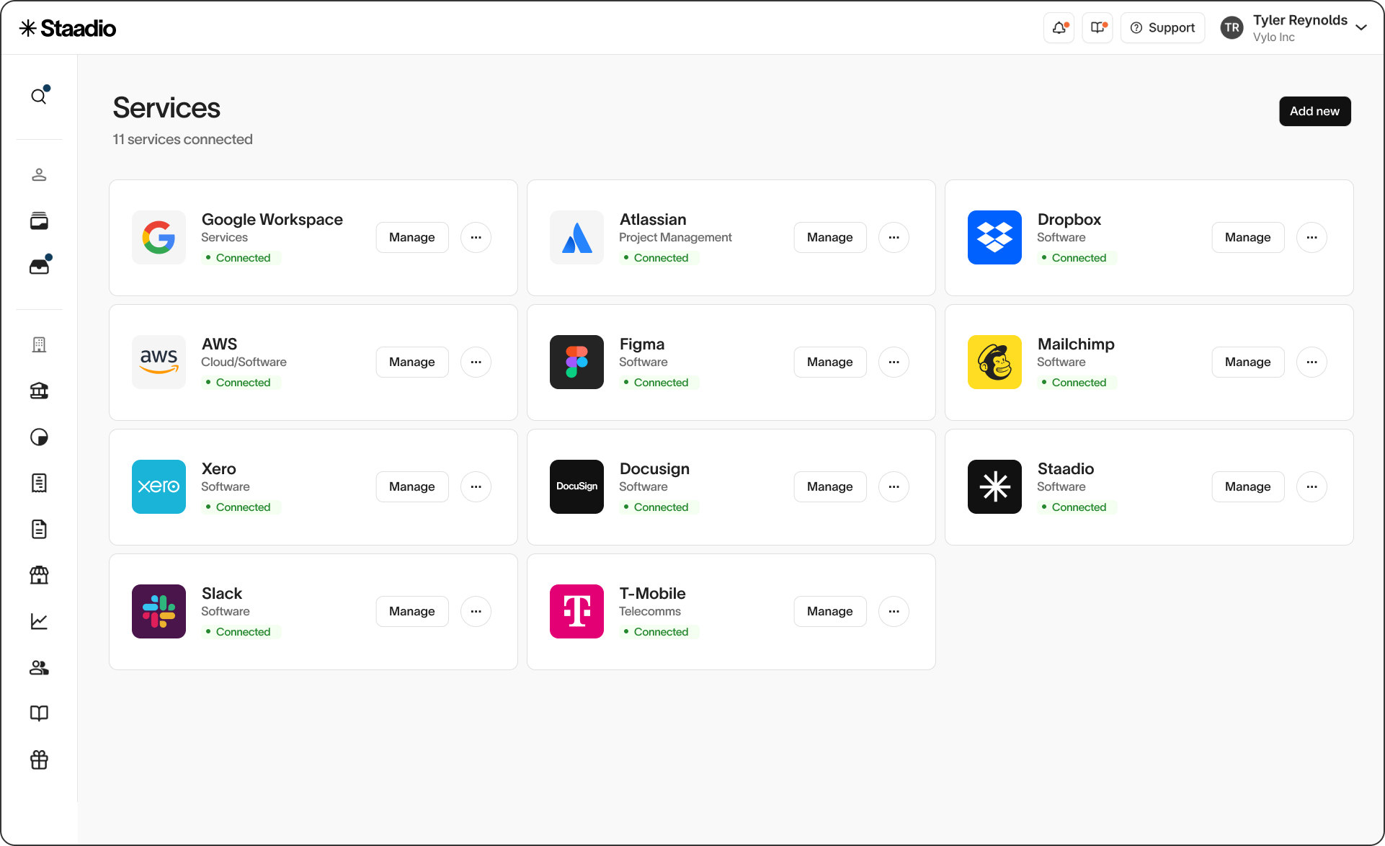Click the 'Cloud/Software' label under AWS

(x=244, y=362)
